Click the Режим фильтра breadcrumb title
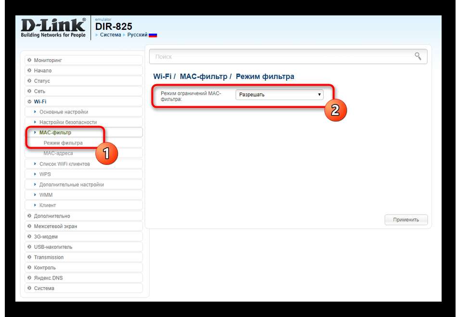This screenshot has width=457, height=317. point(265,76)
